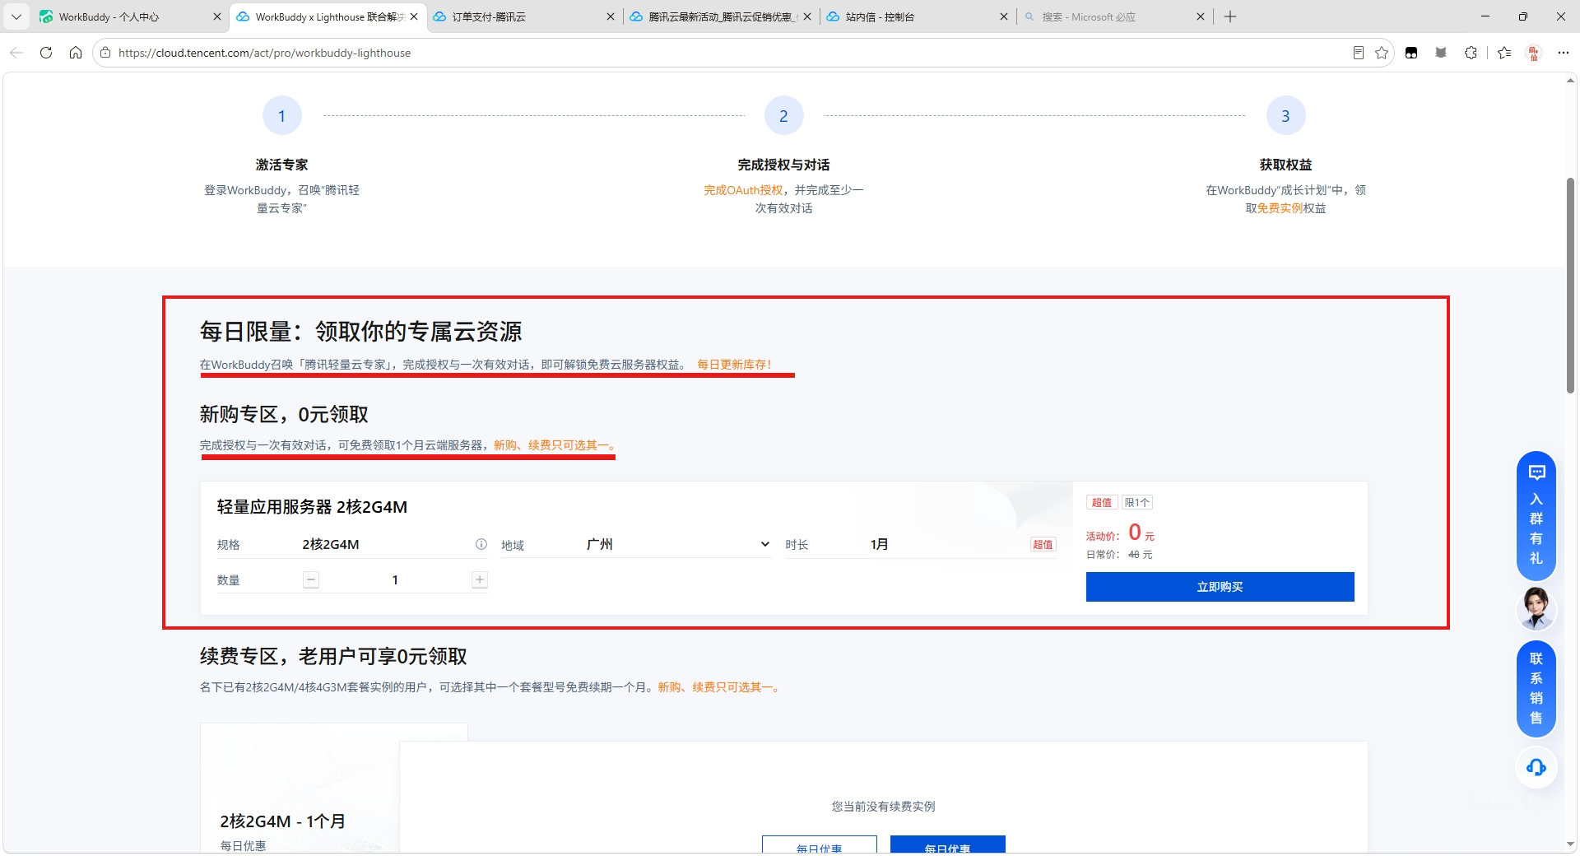Click the 联系销售 floating button
This screenshot has height=856, width=1580.
1536,688
